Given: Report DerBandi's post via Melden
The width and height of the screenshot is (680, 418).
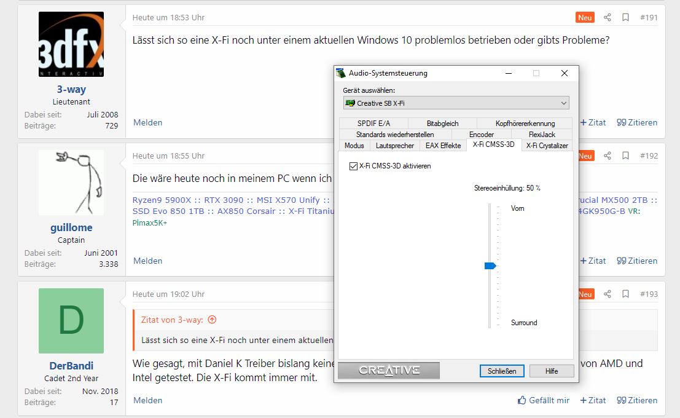Looking at the screenshot, I should coord(148,400).
